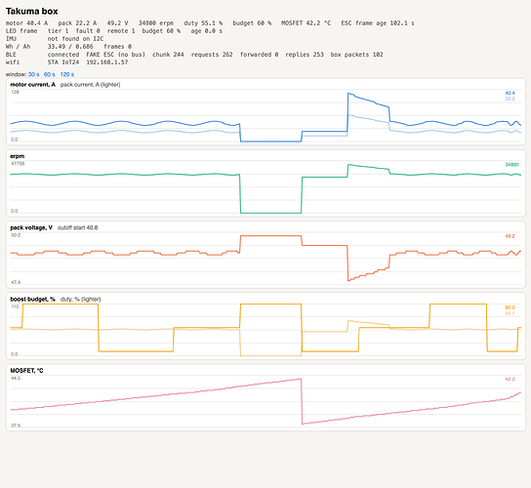The height and width of the screenshot is (488, 531).
Task: Click the MOSFET 42.2 °C status text
Action: click(x=306, y=23)
